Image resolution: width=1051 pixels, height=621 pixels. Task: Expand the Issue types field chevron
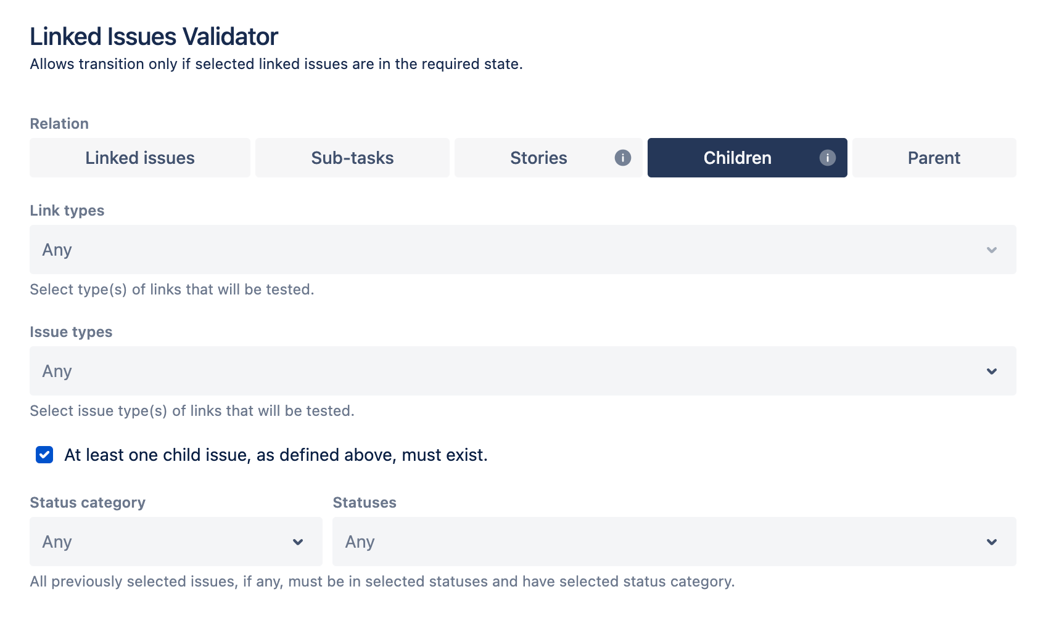tap(991, 371)
